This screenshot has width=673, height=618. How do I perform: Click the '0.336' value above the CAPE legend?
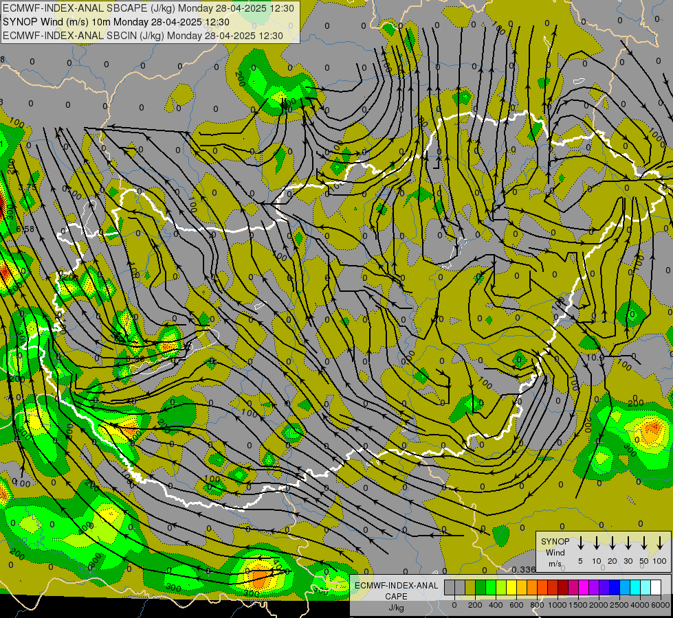click(x=524, y=569)
